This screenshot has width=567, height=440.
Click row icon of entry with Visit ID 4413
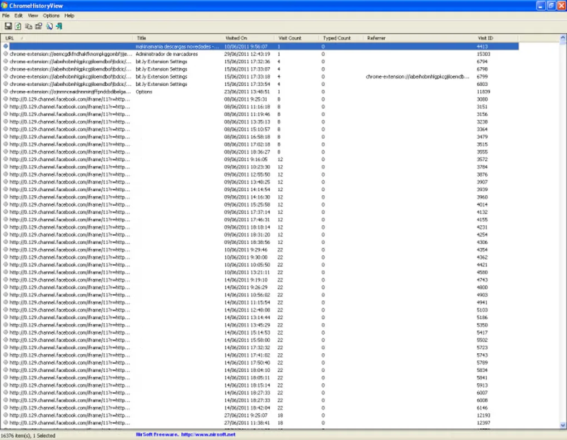coord(6,46)
